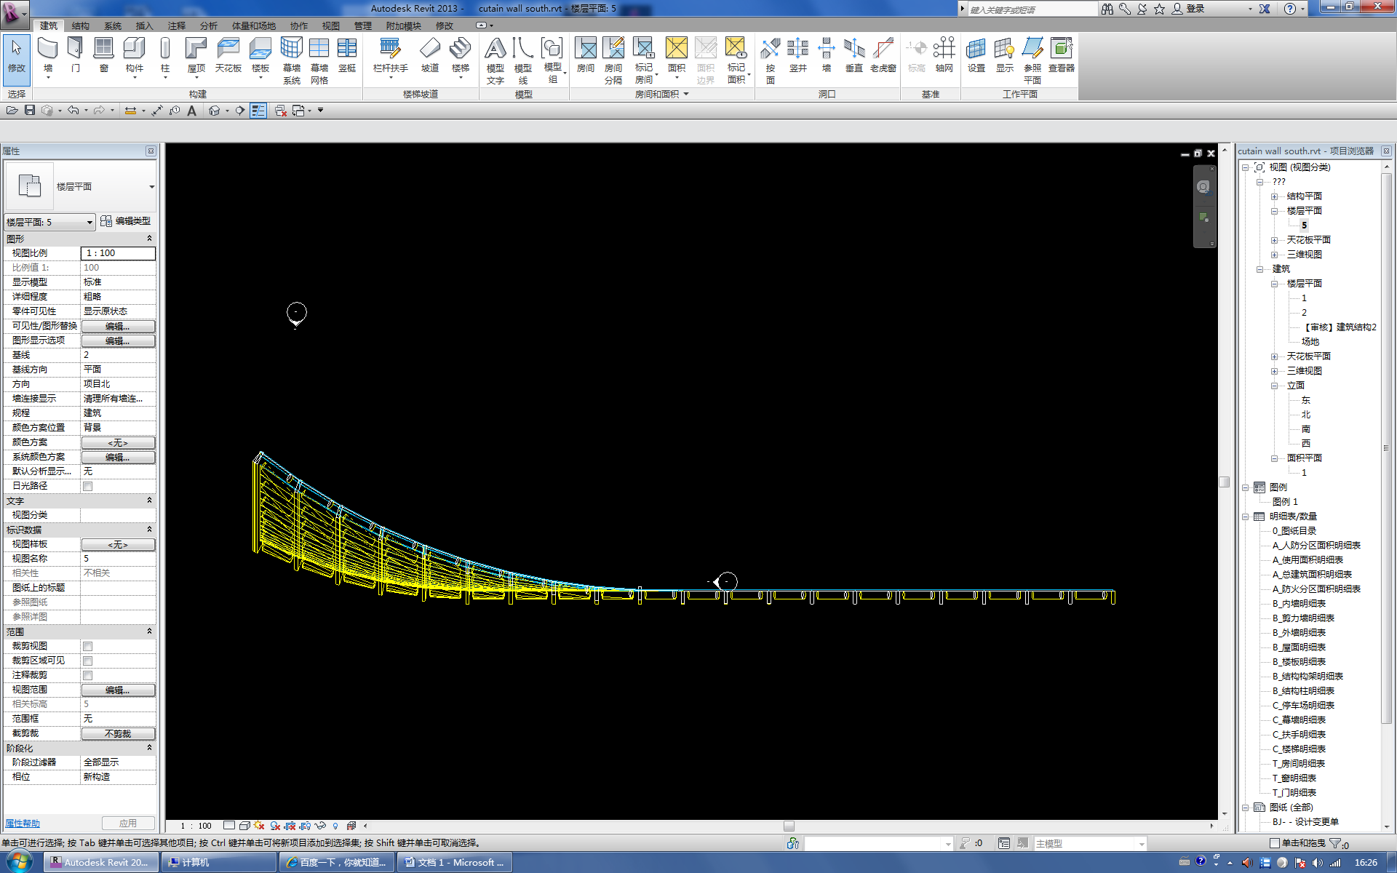
Task: Select the Room (房间) tool
Action: pyautogui.click(x=586, y=55)
